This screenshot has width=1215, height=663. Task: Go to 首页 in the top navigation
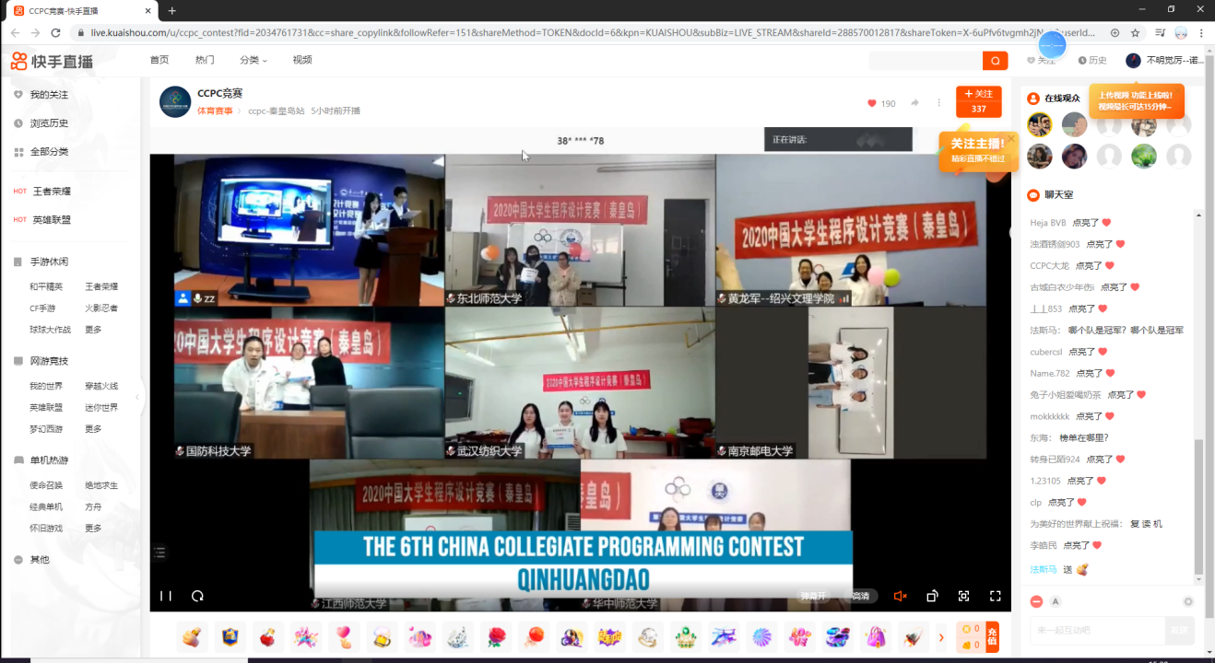(159, 60)
